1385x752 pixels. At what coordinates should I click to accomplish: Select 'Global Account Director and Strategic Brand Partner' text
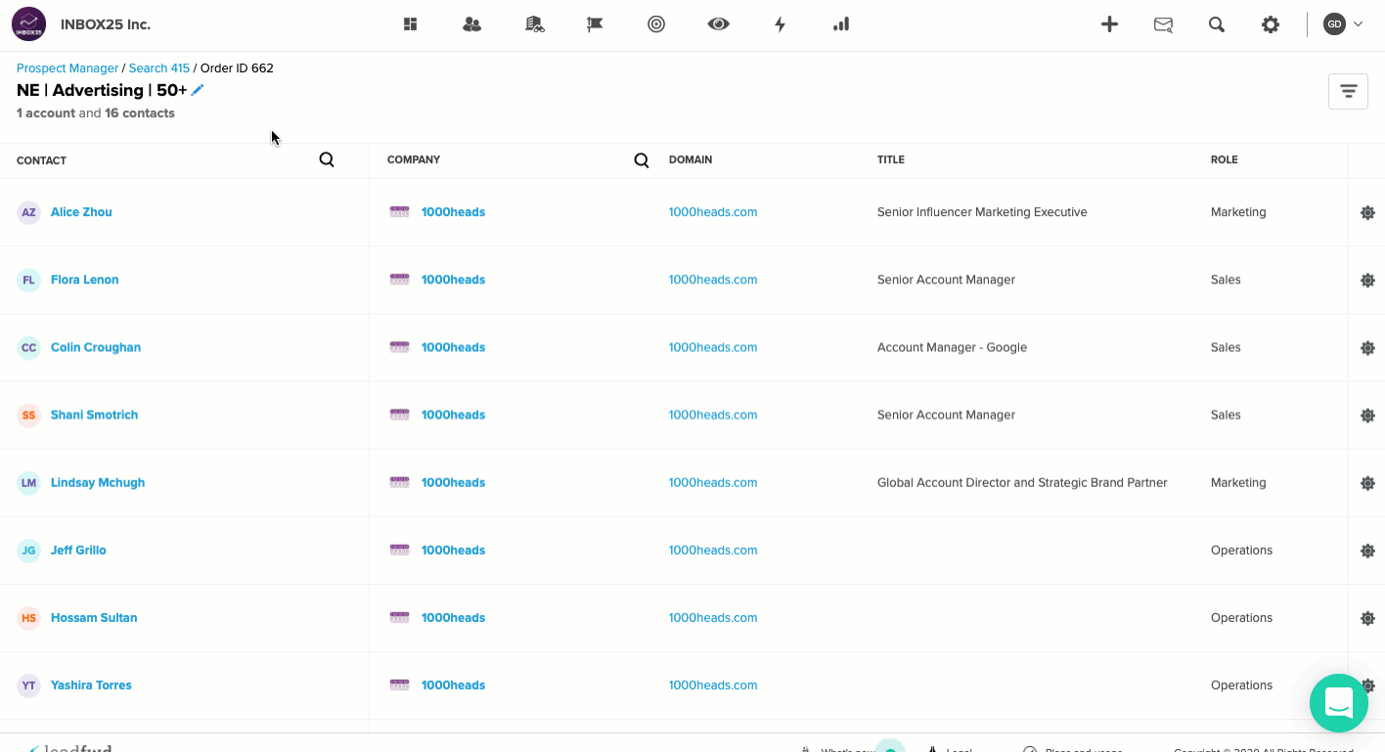point(1022,482)
